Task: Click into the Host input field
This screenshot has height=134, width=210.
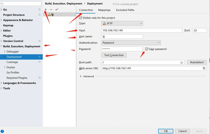Action: (x=141, y=30)
